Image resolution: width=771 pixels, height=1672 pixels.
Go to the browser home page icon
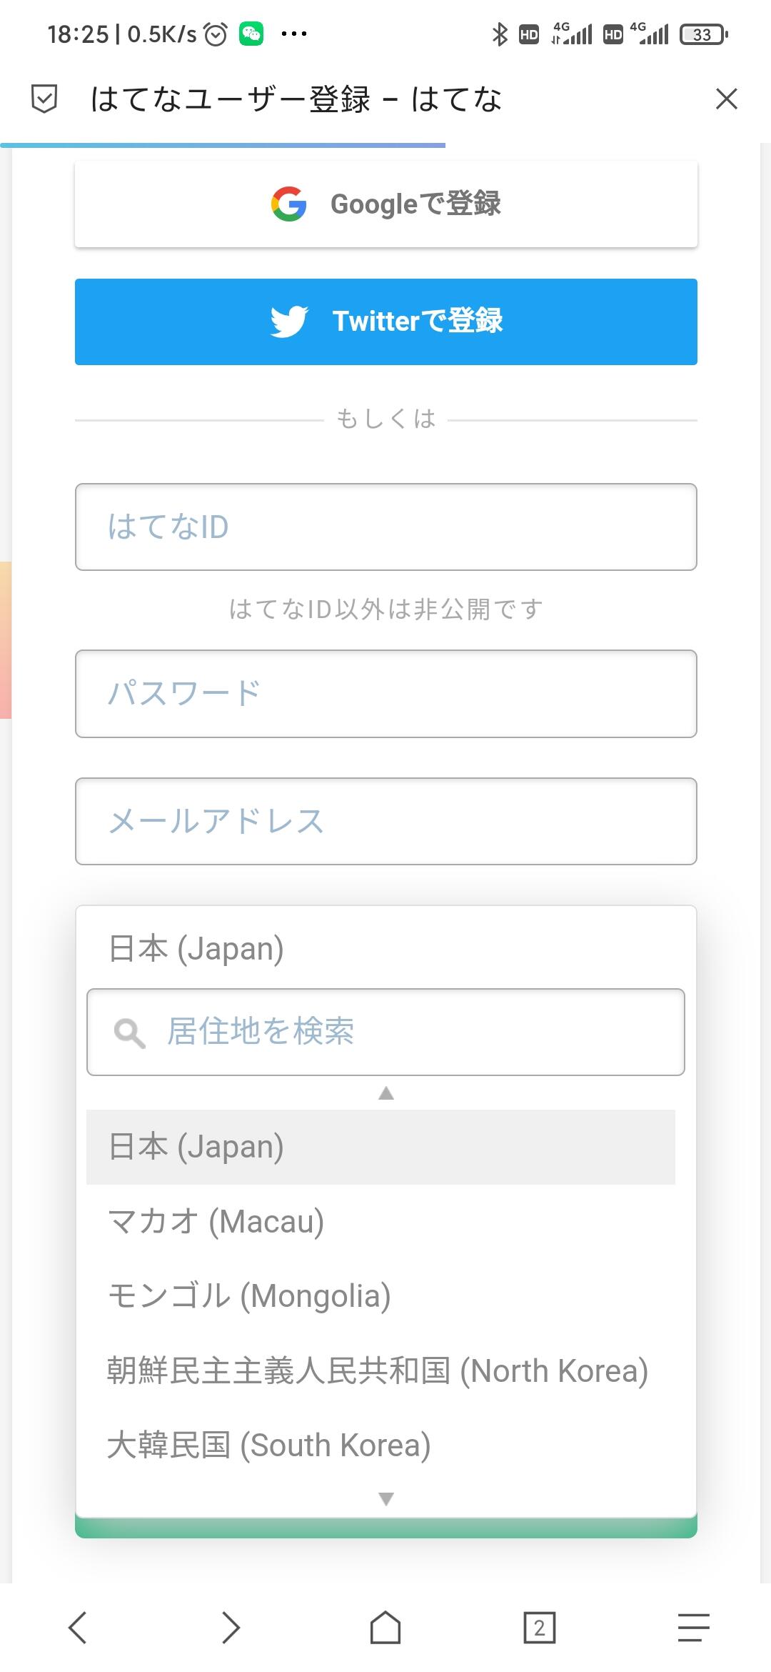(385, 1628)
